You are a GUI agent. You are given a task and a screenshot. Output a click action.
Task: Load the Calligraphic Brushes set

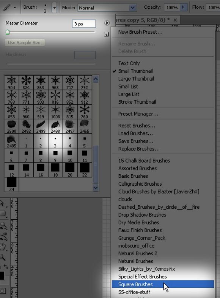(x=140, y=184)
